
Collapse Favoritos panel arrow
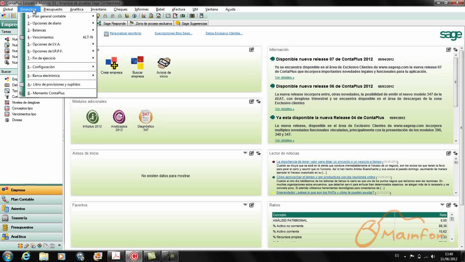[x=245, y=205]
